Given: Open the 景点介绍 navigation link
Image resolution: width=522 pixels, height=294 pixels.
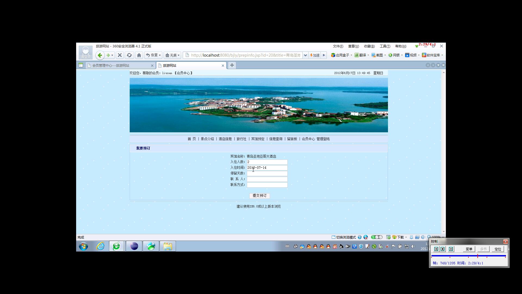Looking at the screenshot, I should (207, 139).
